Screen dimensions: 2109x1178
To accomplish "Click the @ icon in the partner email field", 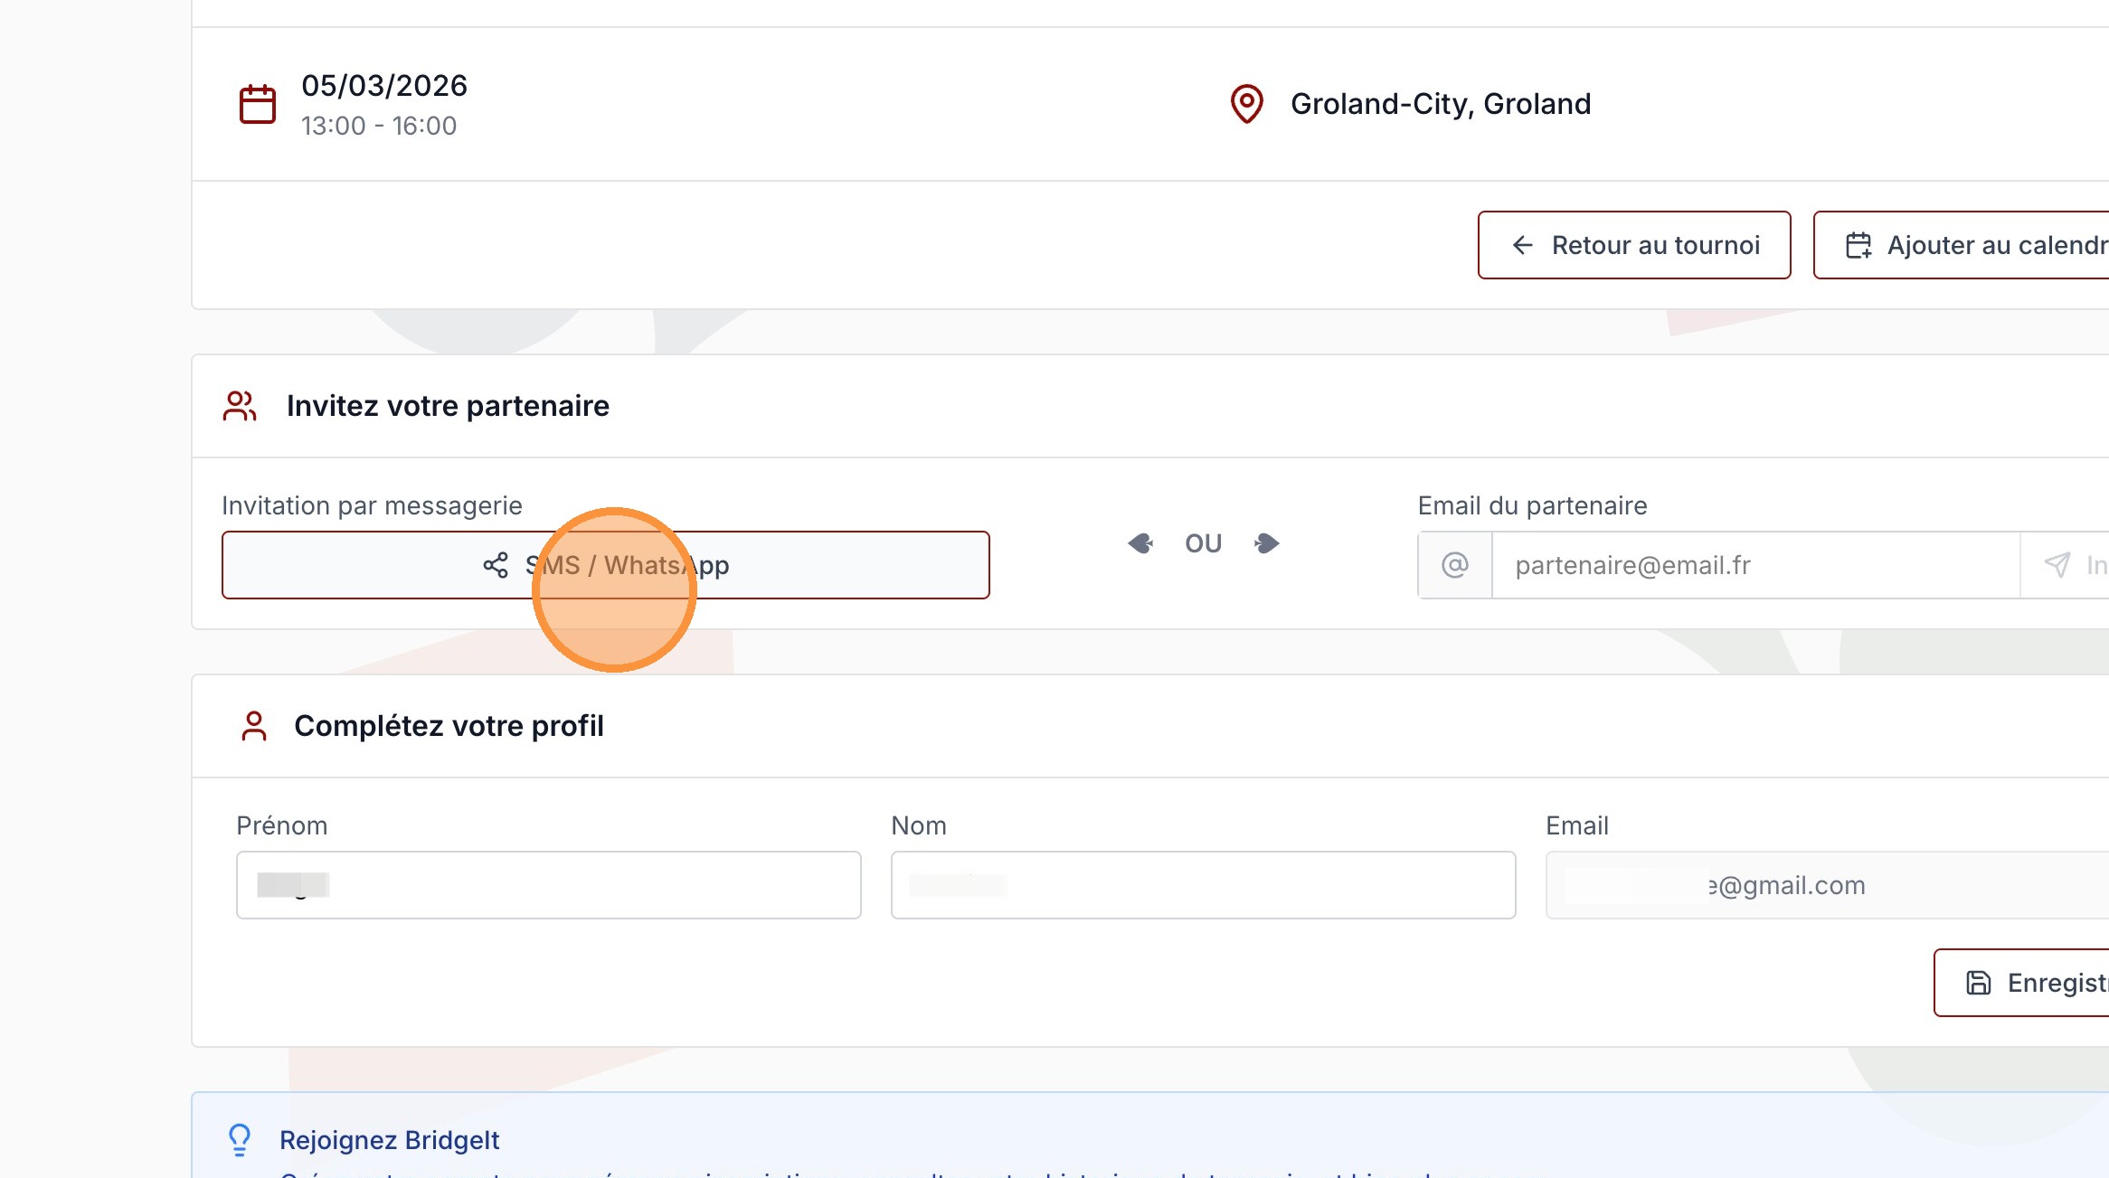I will [x=1454, y=566].
